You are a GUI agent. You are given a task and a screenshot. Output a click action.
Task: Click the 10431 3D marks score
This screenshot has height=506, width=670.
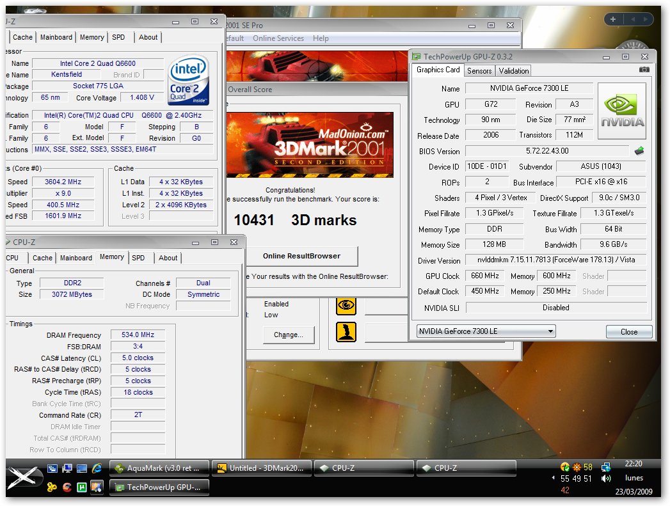tap(295, 220)
